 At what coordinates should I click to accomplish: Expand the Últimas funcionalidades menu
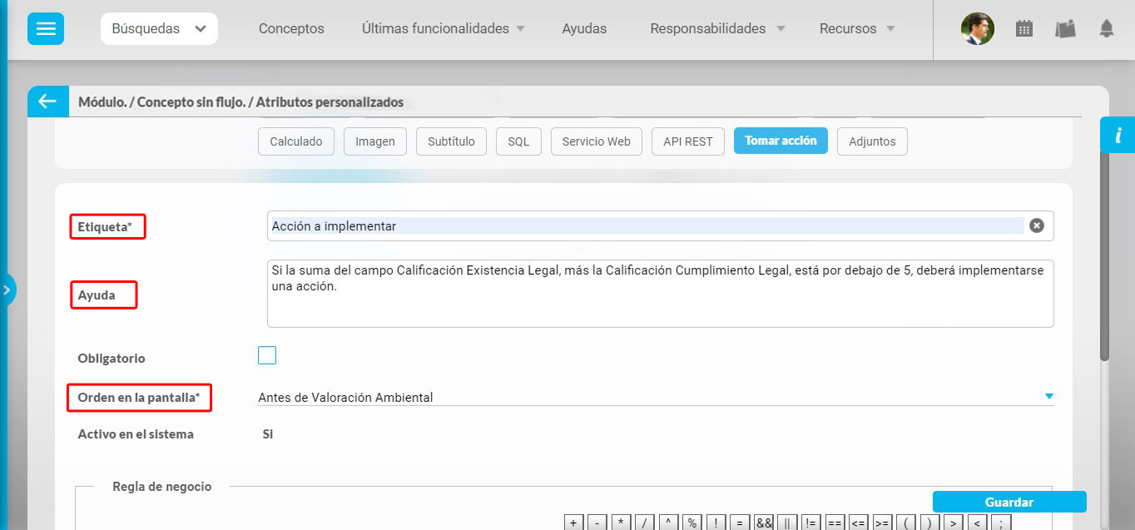[x=443, y=29]
